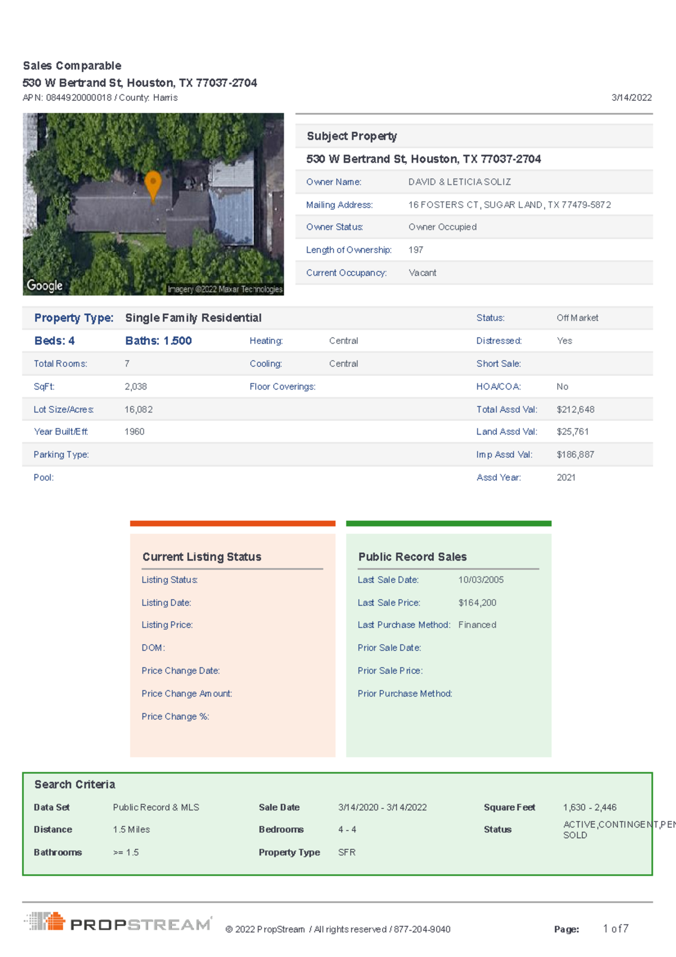Click the Bathrooms value '>= 1.5'
The height and width of the screenshot is (957, 676).
click(x=126, y=853)
